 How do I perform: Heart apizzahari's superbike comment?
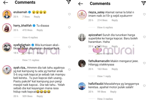[x=144, y=37]
